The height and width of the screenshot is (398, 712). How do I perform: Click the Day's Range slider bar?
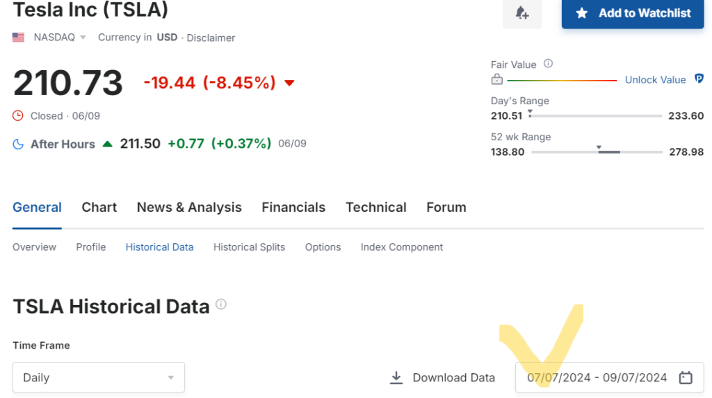(595, 116)
